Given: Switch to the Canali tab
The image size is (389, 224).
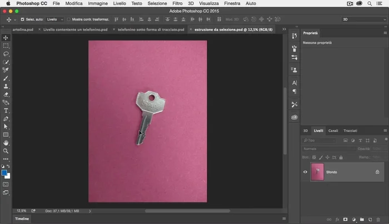Looking at the screenshot, I should tap(333, 131).
